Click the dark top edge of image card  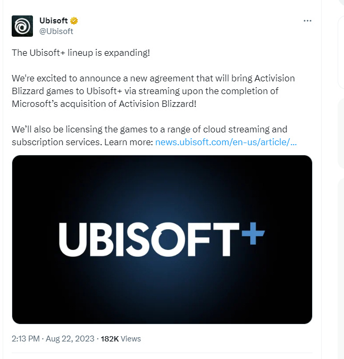[162, 160]
